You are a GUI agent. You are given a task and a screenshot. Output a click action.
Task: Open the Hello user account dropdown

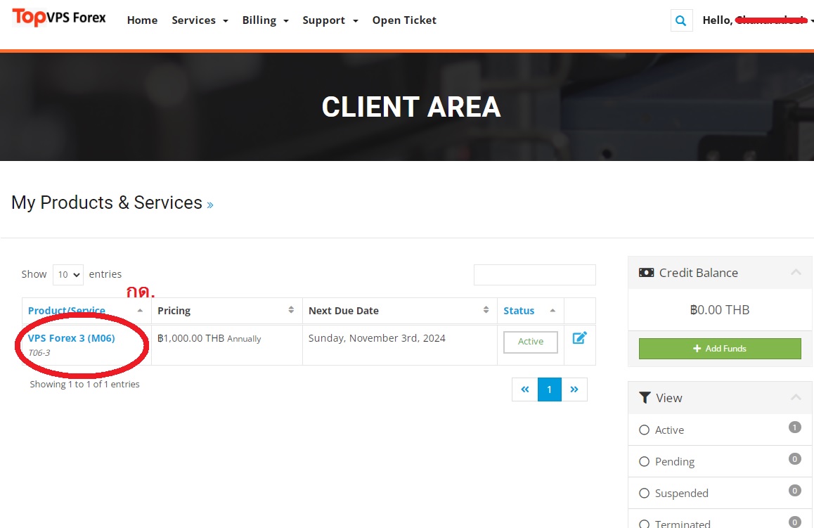(758, 20)
